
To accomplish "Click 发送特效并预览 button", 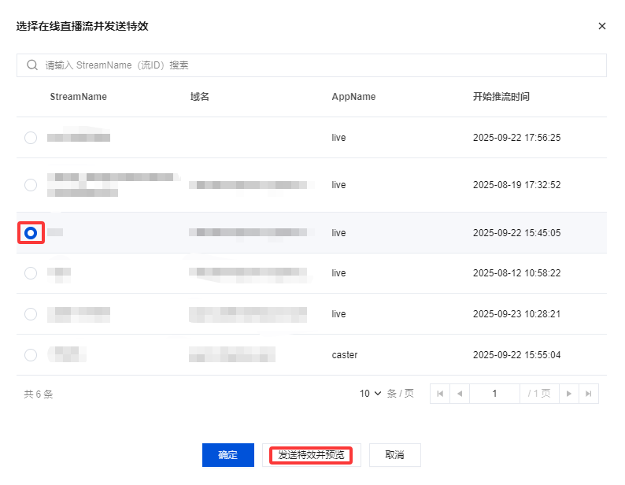I will [x=311, y=455].
